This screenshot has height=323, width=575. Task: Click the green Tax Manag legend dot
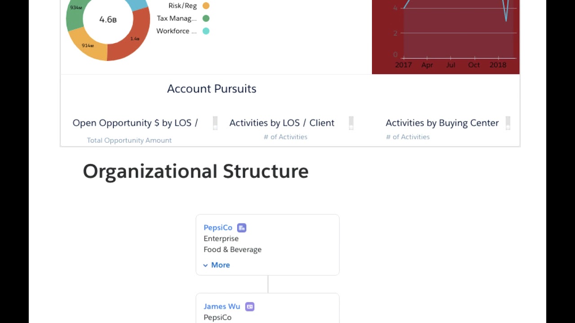coord(206,18)
